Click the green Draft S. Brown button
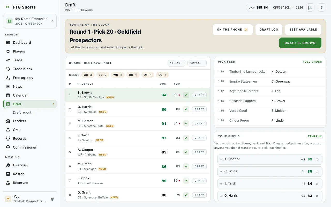Viewport: 331px width, 207px height. [300, 43]
